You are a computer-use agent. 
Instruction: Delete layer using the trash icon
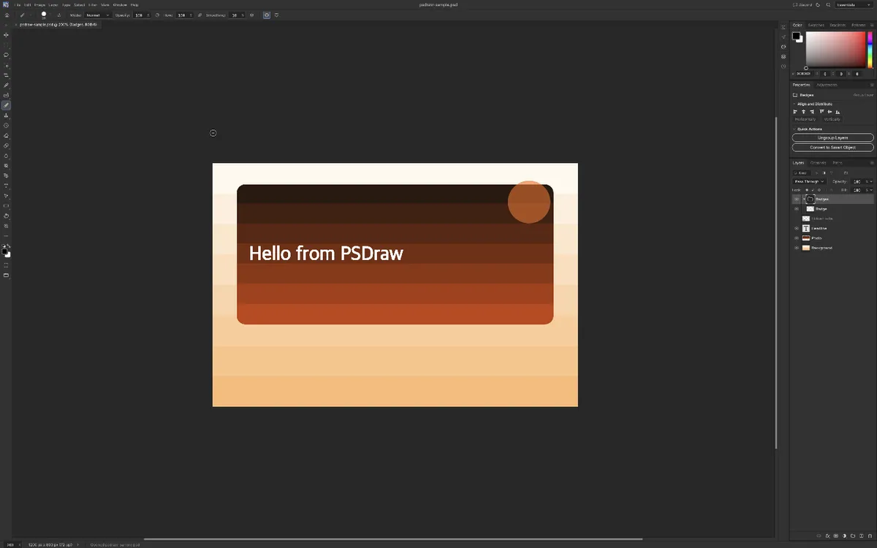pyautogui.click(x=870, y=536)
